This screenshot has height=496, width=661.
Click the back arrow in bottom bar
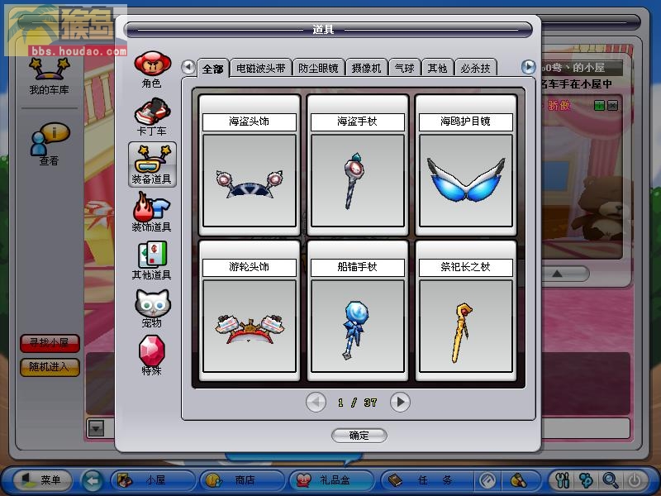[93, 480]
